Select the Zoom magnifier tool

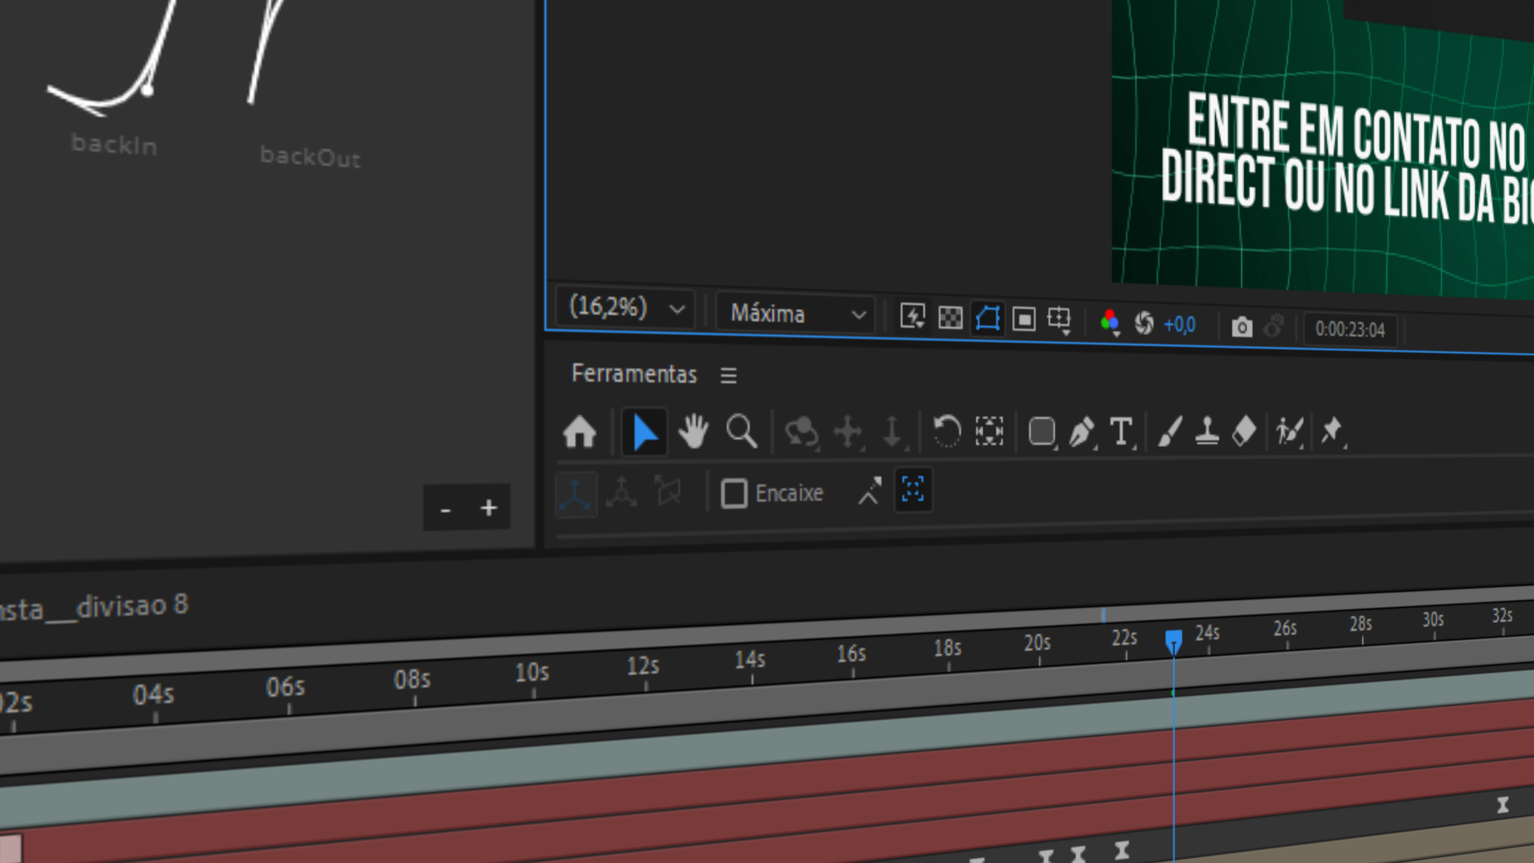click(x=741, y=431)
